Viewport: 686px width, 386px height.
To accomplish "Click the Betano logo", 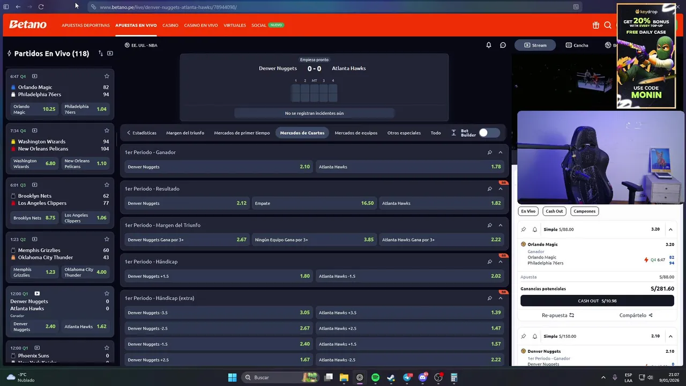I will pos(28,25).
